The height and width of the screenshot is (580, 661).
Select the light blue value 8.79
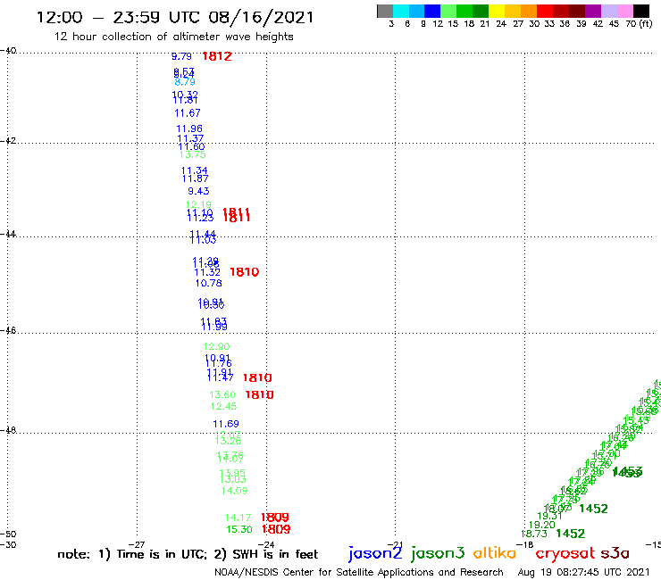(185, 82)
